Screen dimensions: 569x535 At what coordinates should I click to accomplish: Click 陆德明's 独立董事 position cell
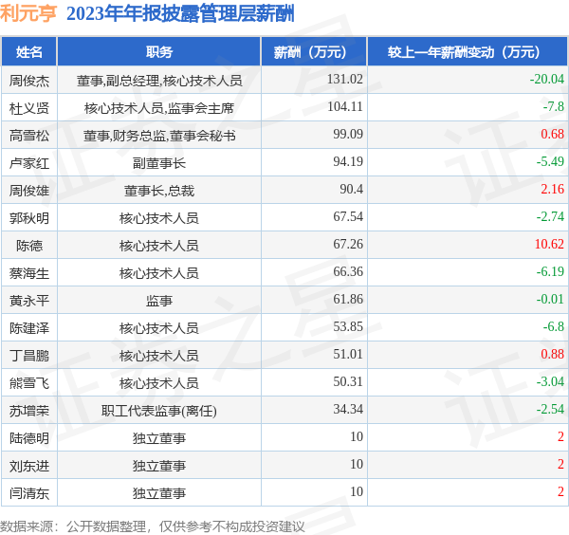[159, 438]
